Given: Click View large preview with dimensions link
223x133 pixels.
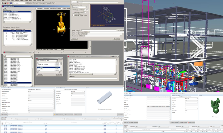Looking at the screenshot, I should [105, 109].
